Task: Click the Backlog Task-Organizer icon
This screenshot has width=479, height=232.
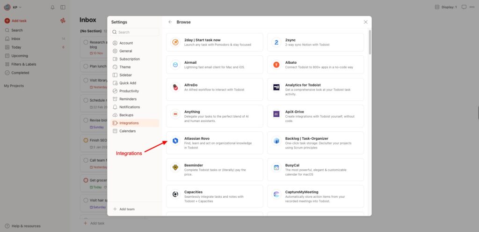Action: pyautogui.click(x=276, y=141)
